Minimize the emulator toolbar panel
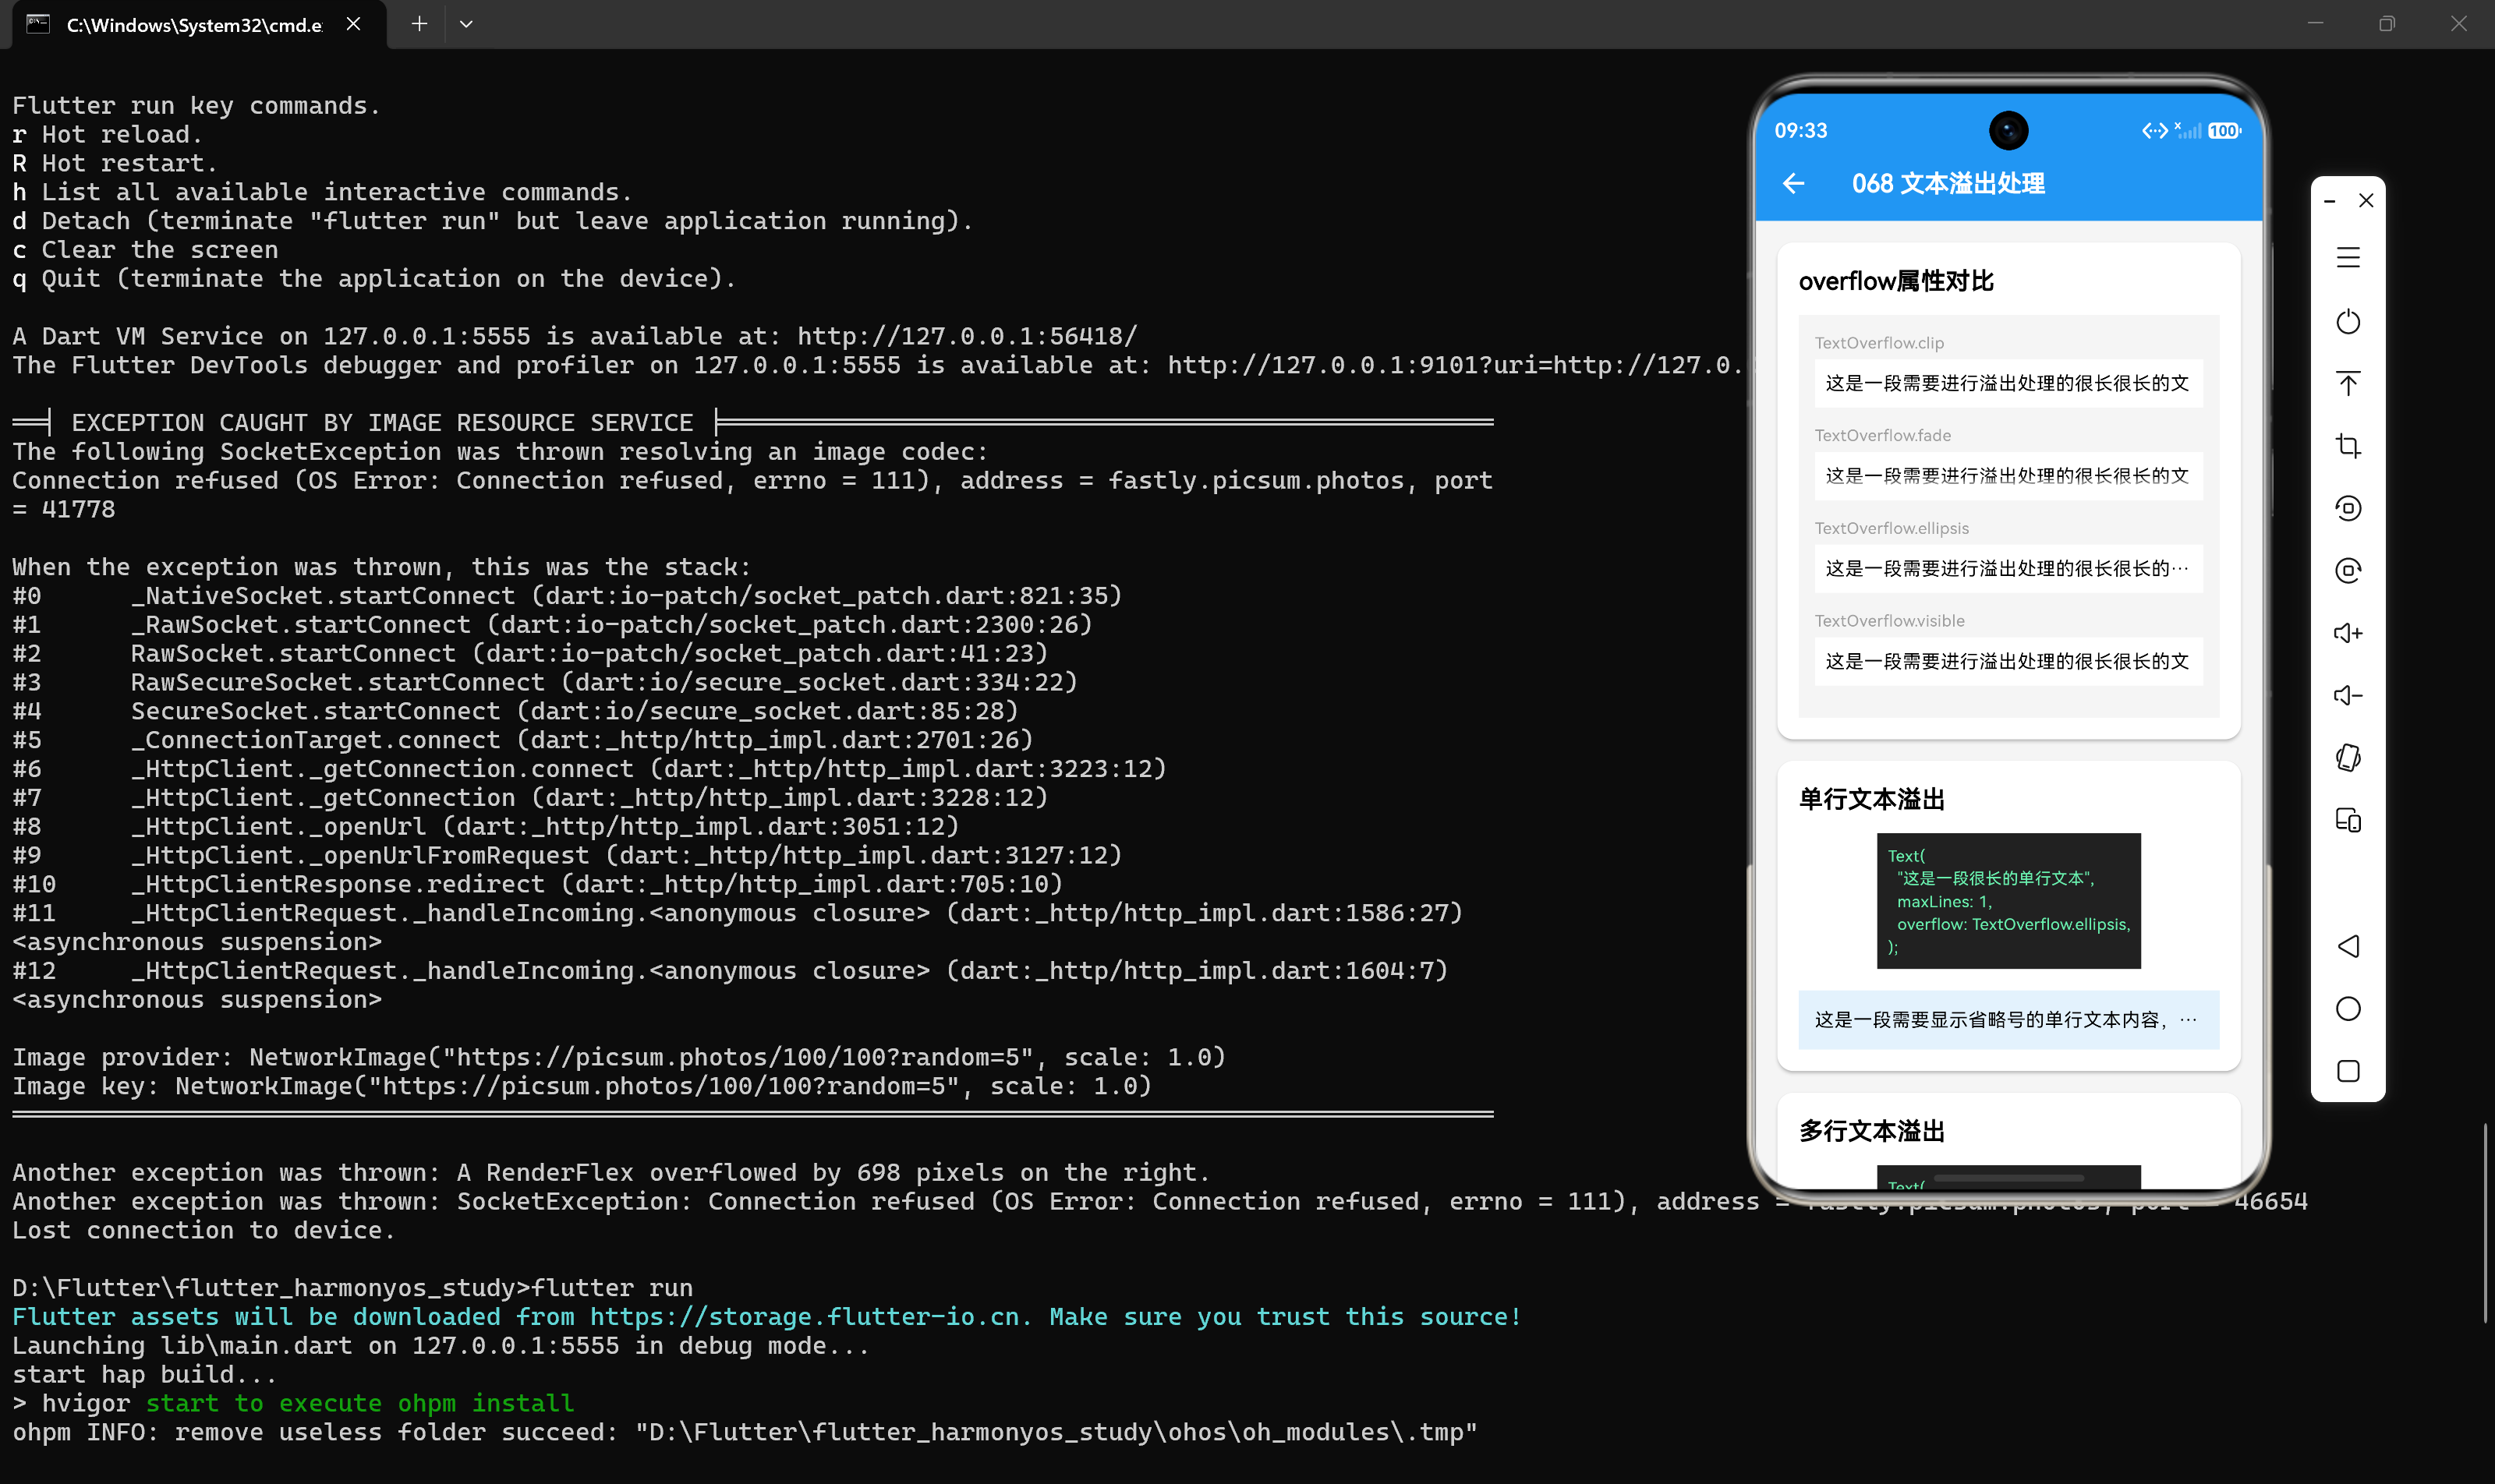Image resolution: width=2495 pixels, height=1484 pixels. [2329, 201]
